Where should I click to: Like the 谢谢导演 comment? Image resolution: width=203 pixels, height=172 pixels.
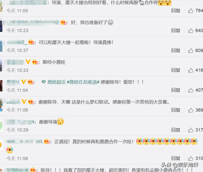(191, 130)
